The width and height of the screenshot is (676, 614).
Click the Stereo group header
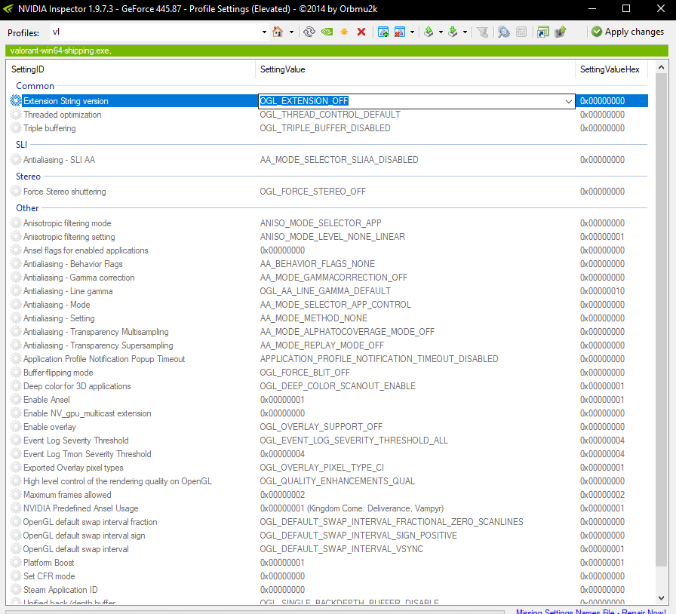pos(28,177)
